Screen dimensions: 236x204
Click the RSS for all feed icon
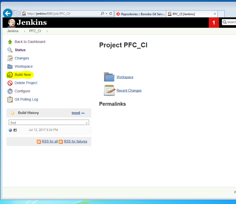[39, 142]
